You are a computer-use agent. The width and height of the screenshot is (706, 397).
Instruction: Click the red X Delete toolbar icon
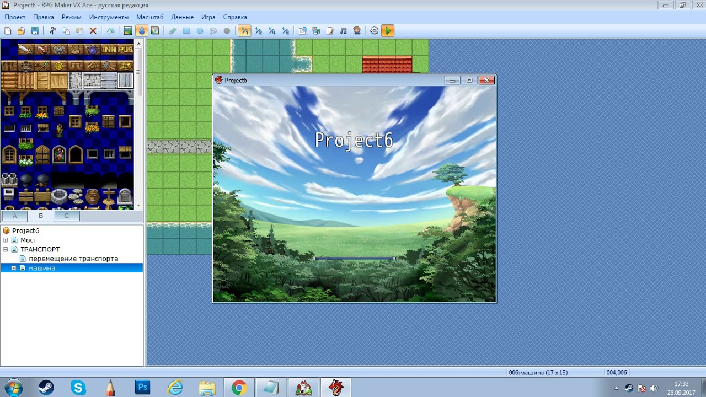[x=93, y=31]
